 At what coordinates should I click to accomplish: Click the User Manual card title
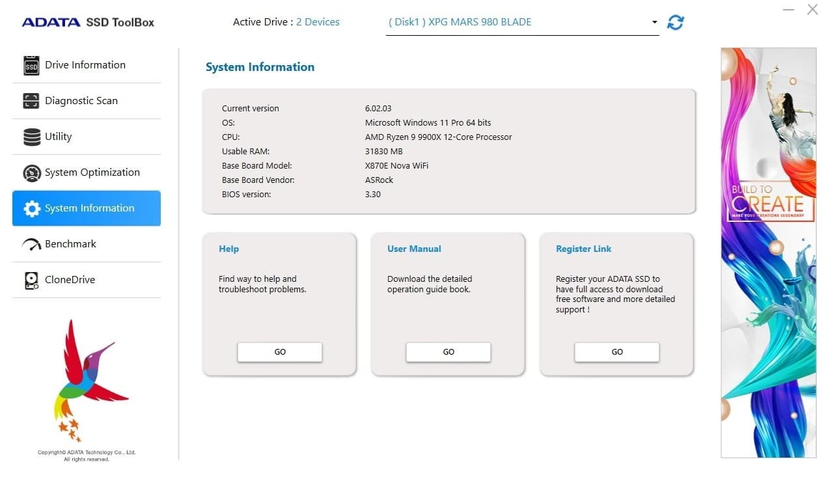(414, 249)
